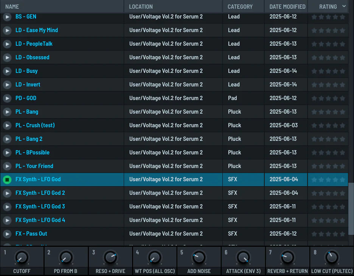Click the REVERB + RETURN macro knob
This screenshot has height=276, width=354.
coord(287,258)
